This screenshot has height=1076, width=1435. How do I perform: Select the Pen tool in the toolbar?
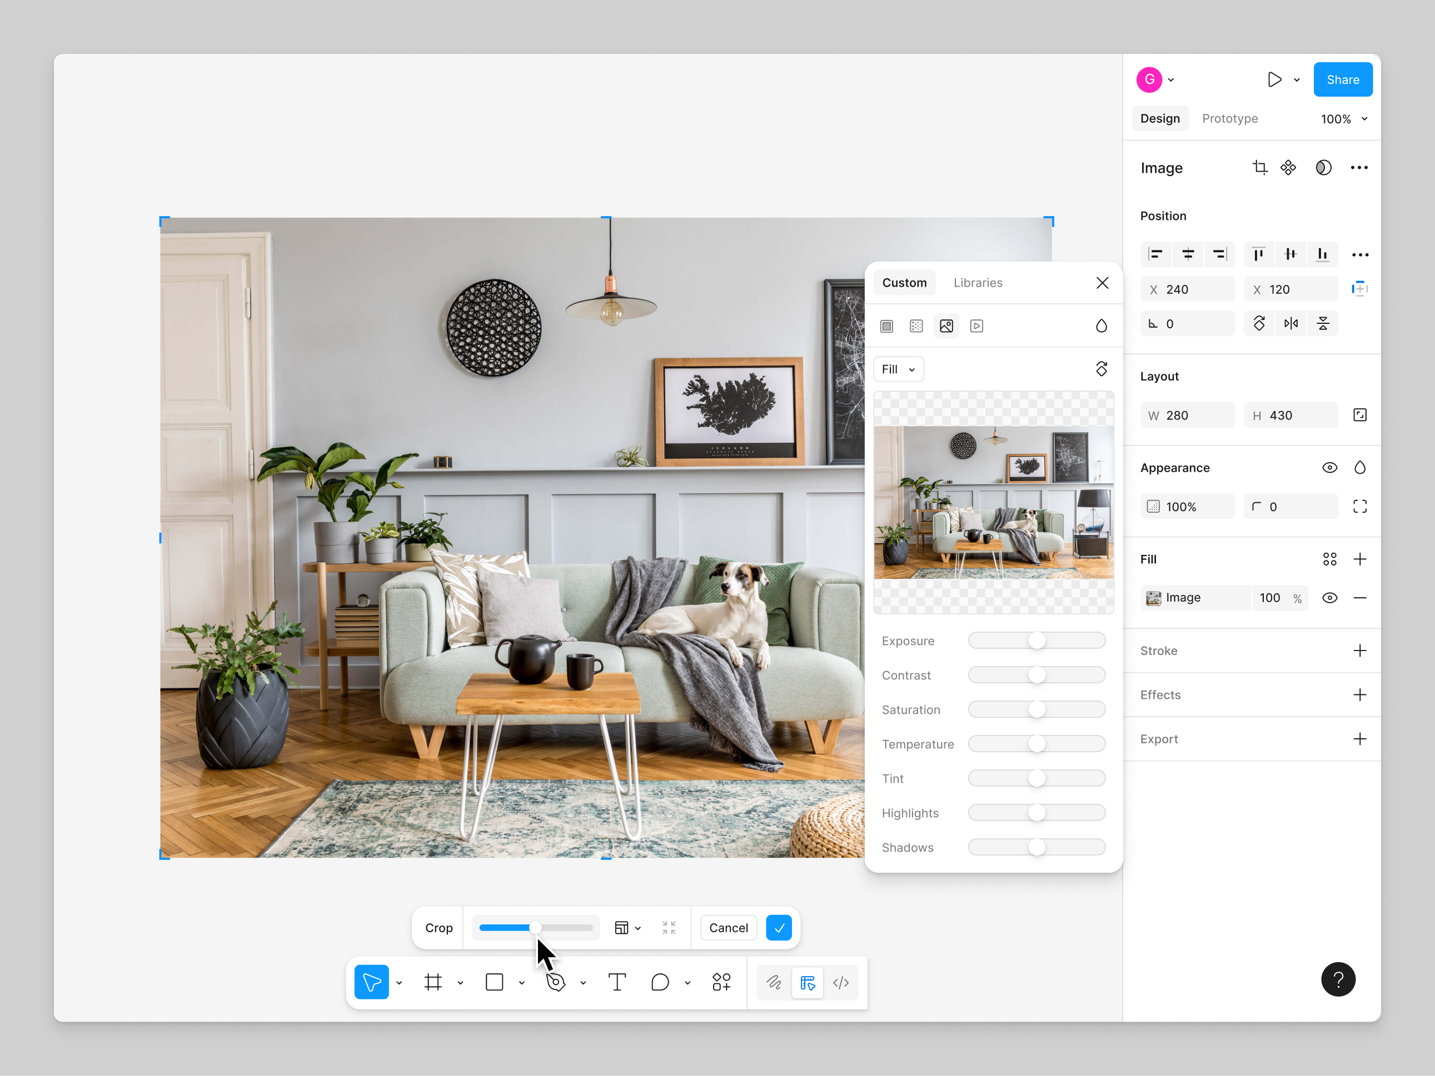click(x=557, y=982)
